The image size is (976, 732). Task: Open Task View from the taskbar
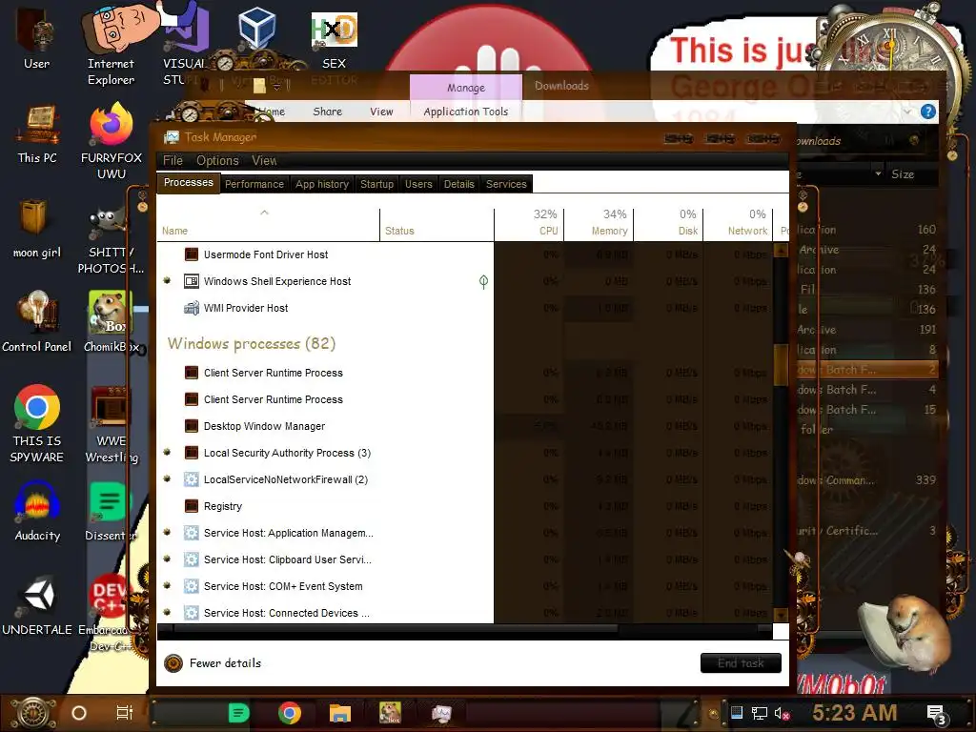[x=125, y=713]
